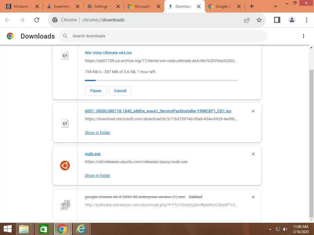Open the ServicePackInstaller-FRMCSP1_CD1.iso file link
Screen dimensions: 314x235
158,111
